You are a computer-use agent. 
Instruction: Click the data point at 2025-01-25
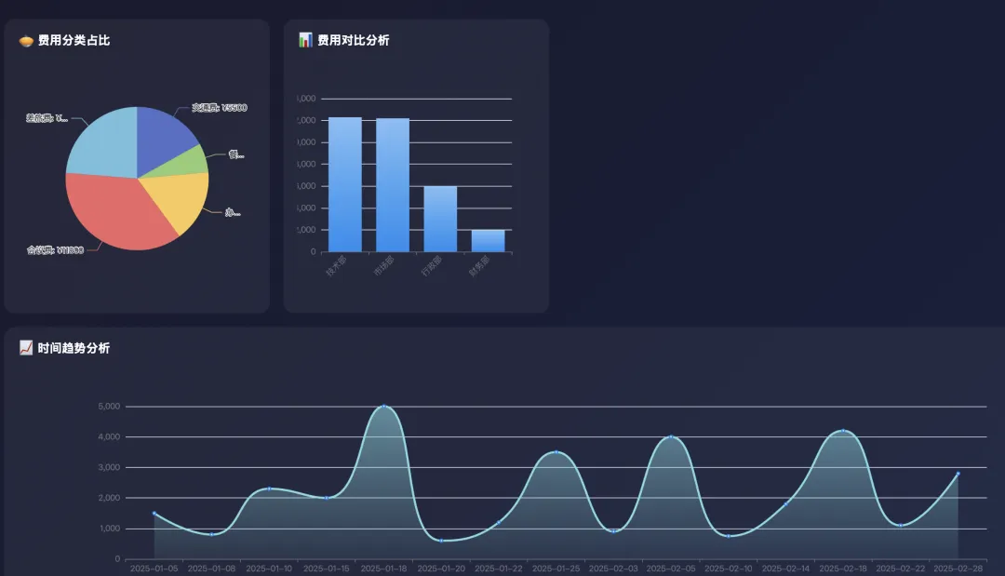pyautogui.click(x=556, y=452)
